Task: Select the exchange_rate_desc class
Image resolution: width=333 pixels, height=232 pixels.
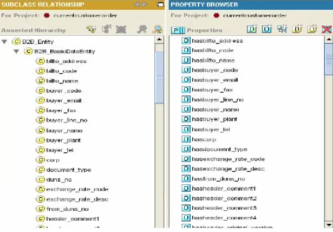Action: coord(77,199)
